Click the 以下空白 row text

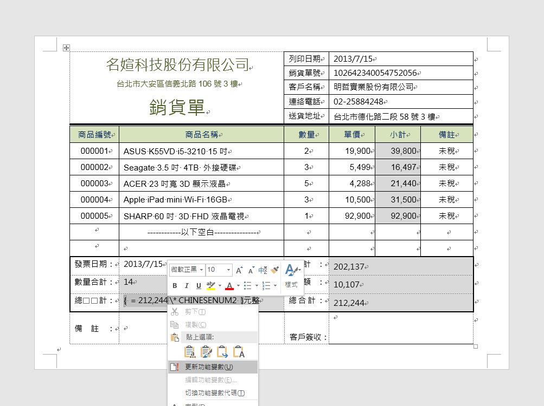coord(202,232)
